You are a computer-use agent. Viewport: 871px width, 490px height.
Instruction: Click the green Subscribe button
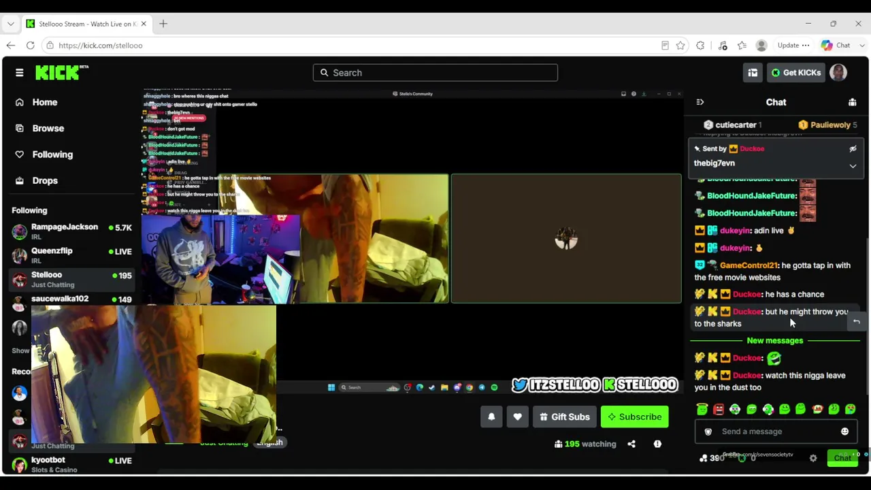pos(634,417)
